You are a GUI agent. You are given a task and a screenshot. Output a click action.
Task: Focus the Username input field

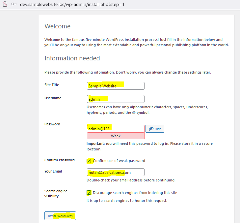116,99
